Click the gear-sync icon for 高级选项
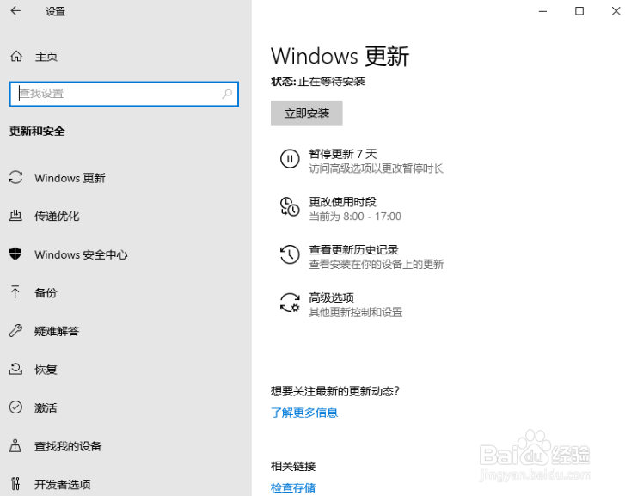625x496 pixels. (x=290, y=303)
